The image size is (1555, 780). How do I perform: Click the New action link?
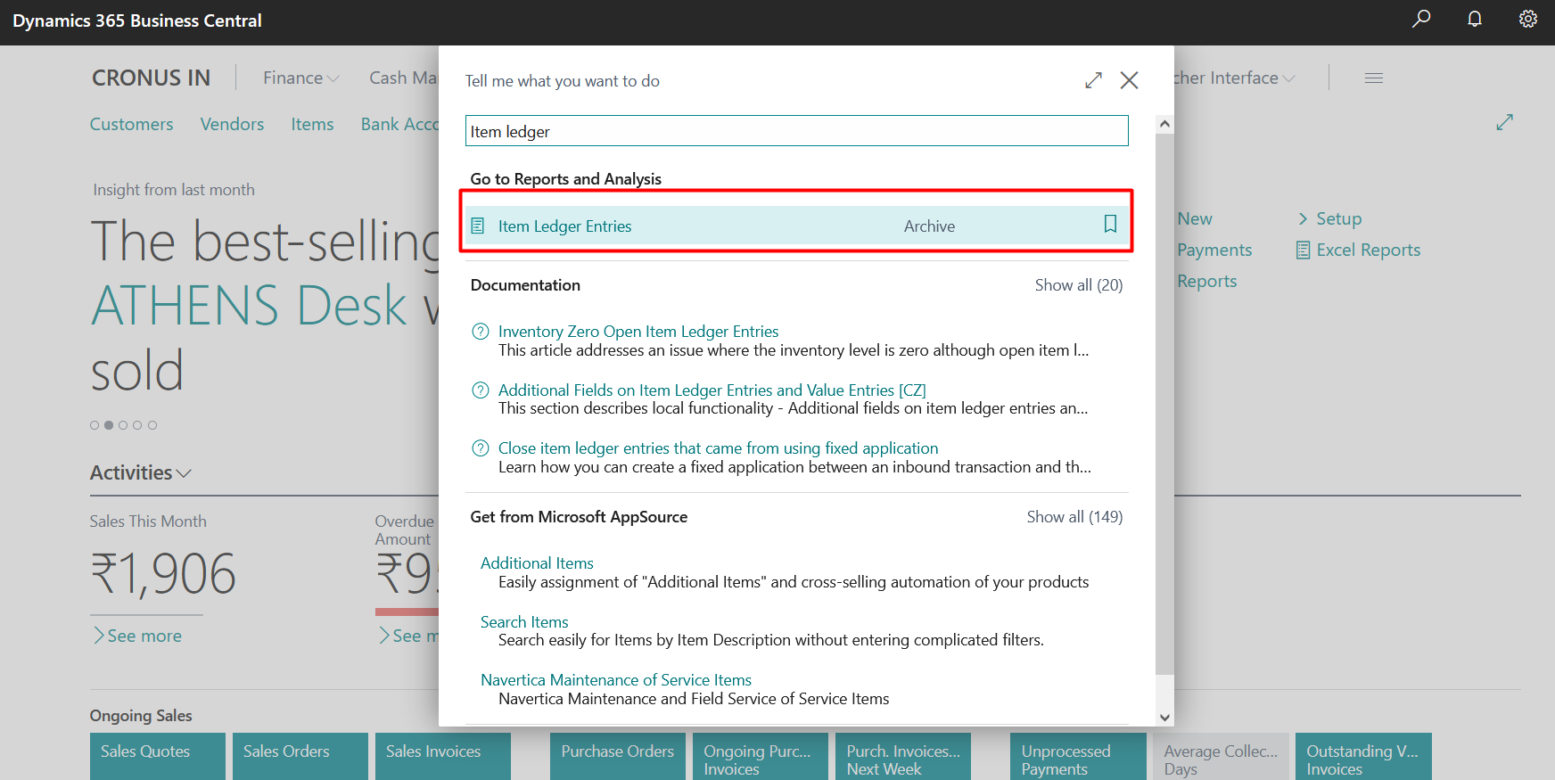(1195, 219)
